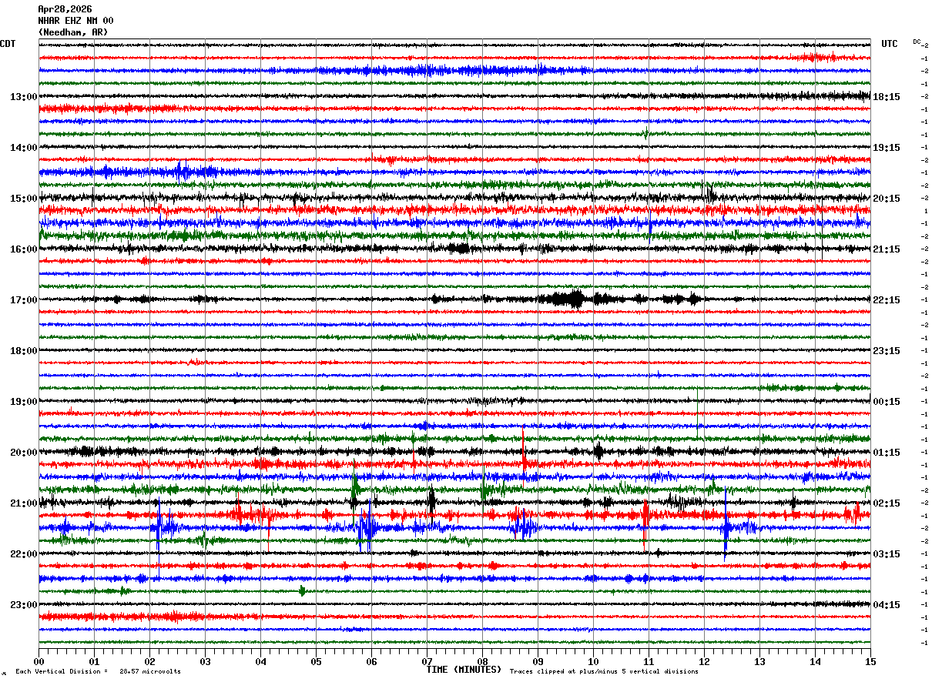The image size is (932, 682).
Task: Click the 22:15 UTC time label
Action: [887, 300]
